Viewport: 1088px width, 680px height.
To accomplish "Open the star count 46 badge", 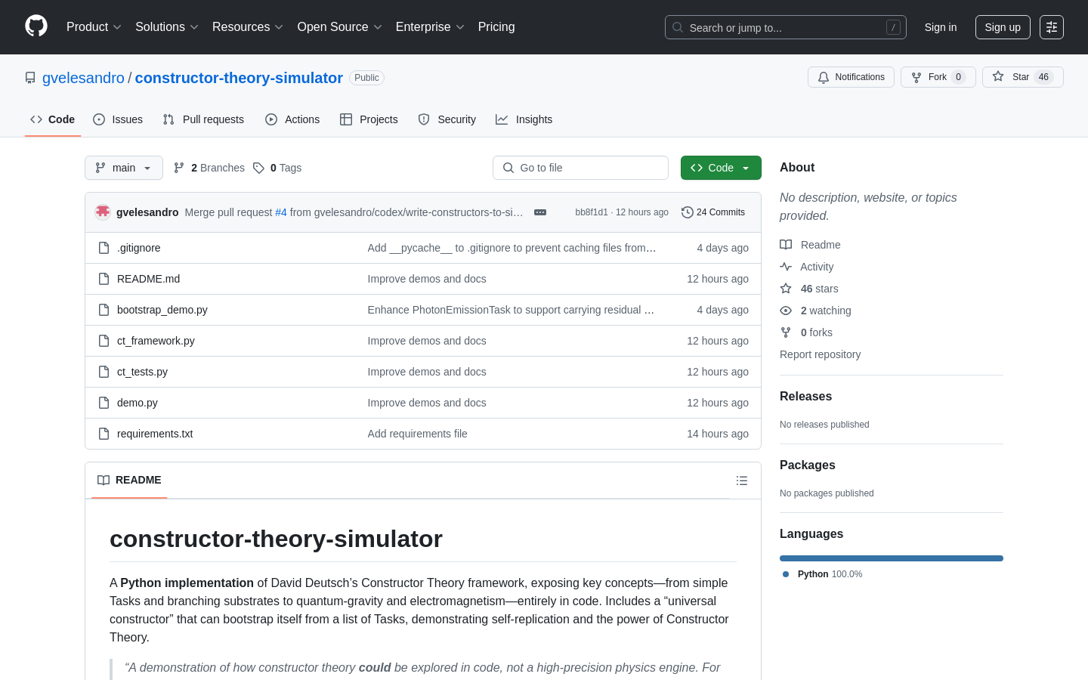I will click(x=1043, y=77).
